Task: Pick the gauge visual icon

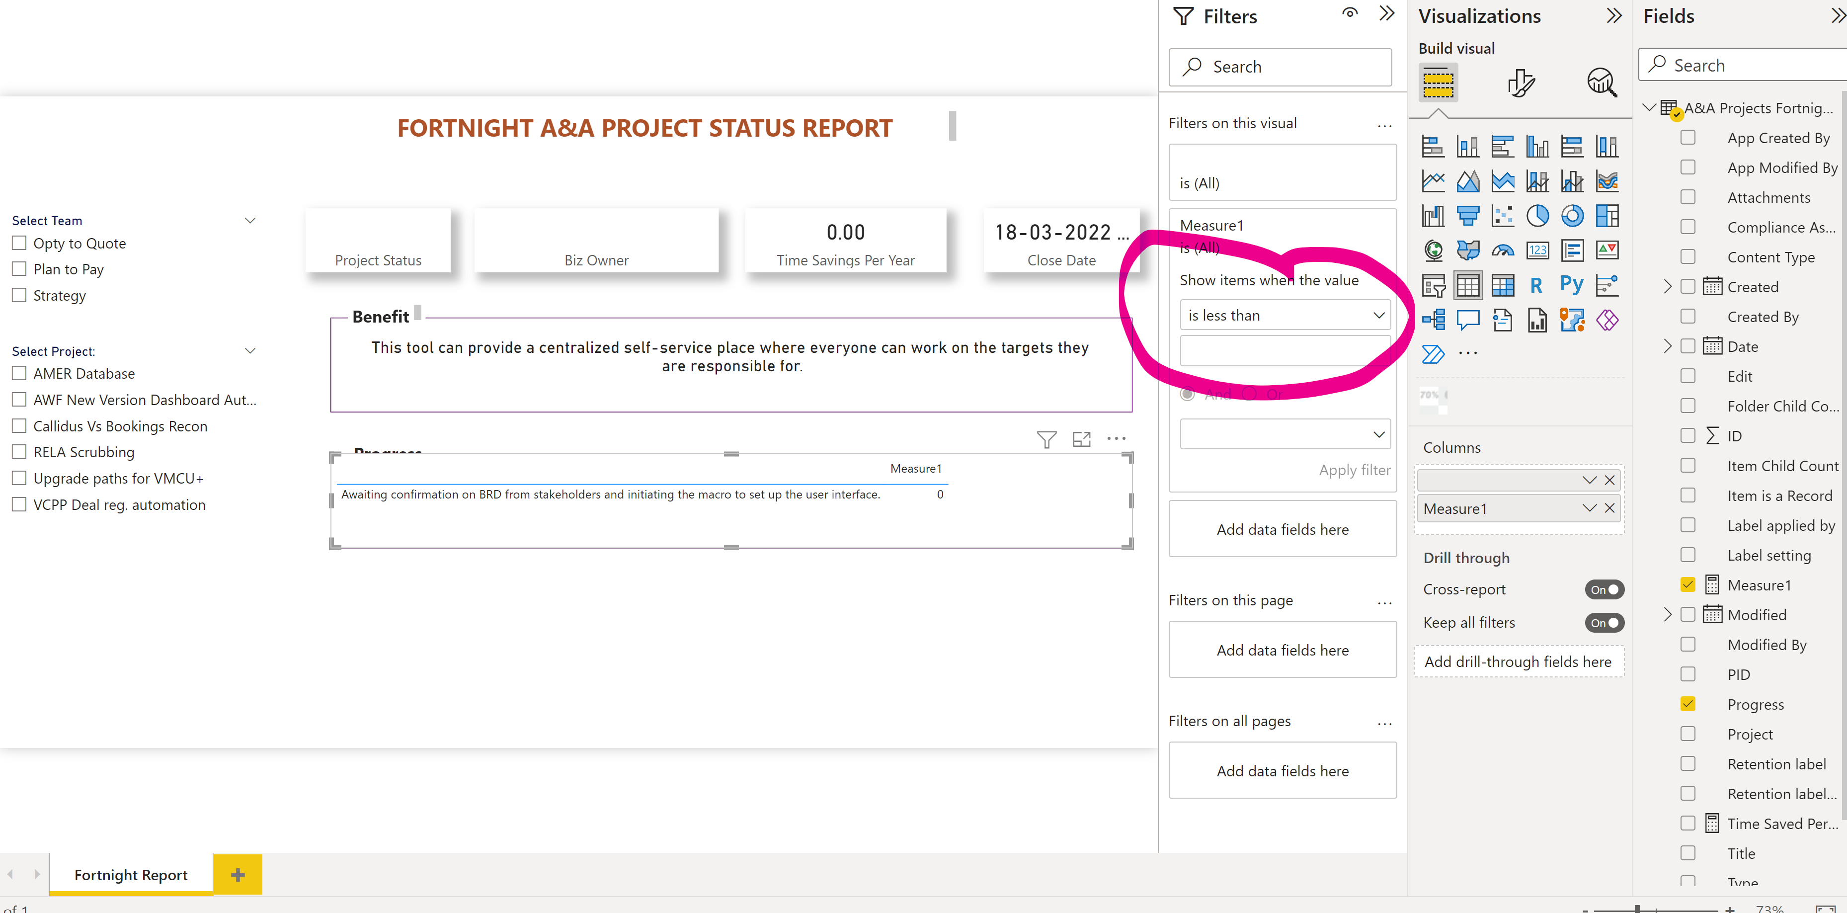Action: [1502, 250]
